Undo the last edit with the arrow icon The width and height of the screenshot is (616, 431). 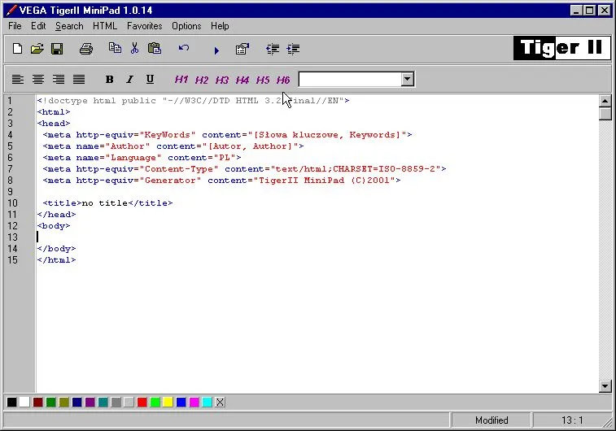click(x=184, y=49)
